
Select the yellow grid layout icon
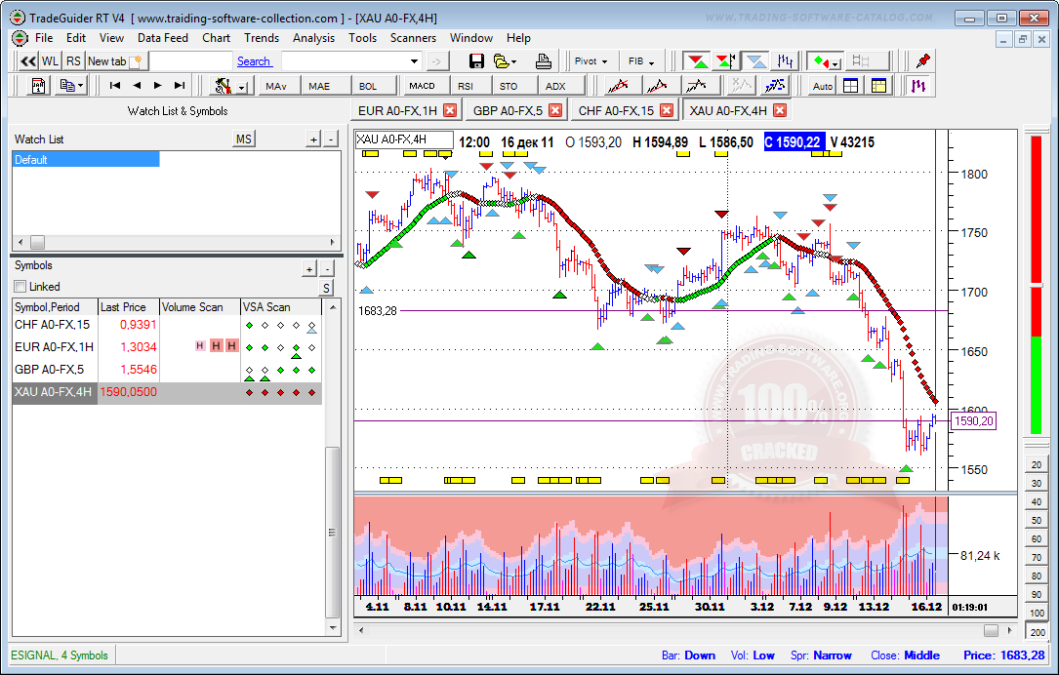coord(878,86)
